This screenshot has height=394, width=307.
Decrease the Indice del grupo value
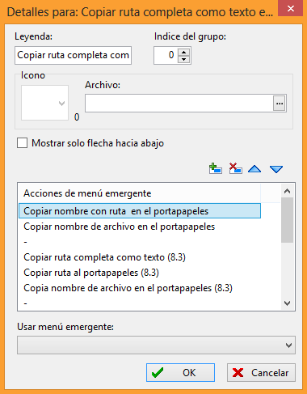tap(184, 59)
